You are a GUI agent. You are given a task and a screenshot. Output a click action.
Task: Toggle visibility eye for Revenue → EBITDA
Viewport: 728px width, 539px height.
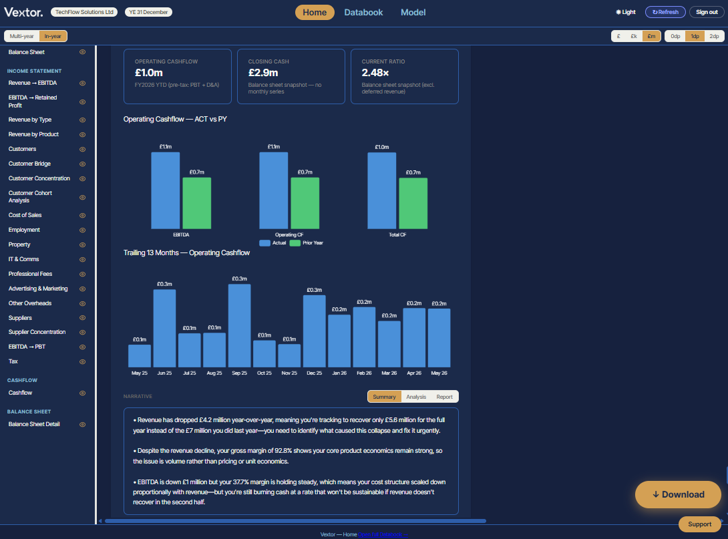coord(82,83)
